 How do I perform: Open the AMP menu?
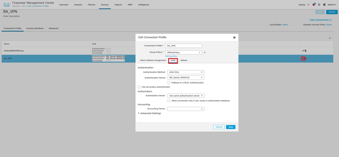click(130, 4)
